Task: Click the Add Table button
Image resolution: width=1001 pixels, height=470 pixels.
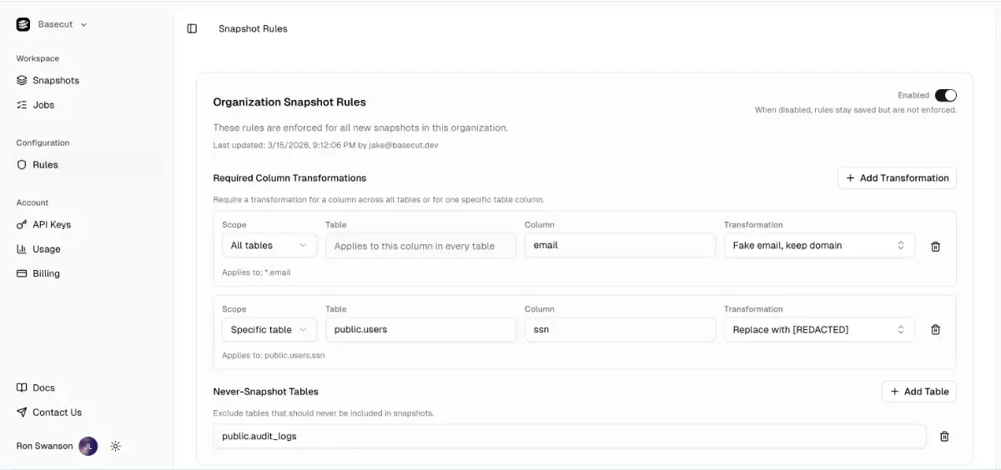Action: click(919, 392)
